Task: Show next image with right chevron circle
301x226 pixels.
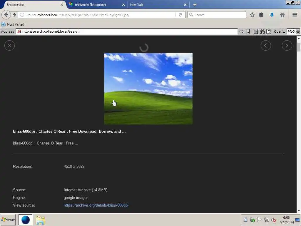Action: coord(287,46)
